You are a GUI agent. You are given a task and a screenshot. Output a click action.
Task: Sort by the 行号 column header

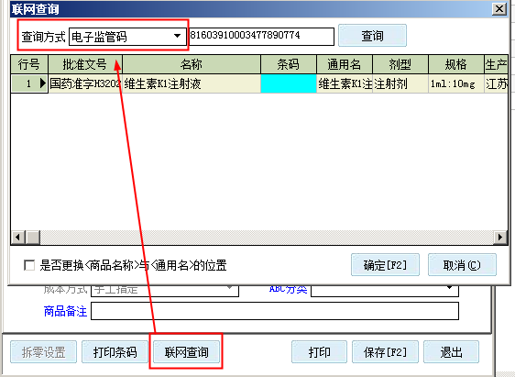point(29,64)
